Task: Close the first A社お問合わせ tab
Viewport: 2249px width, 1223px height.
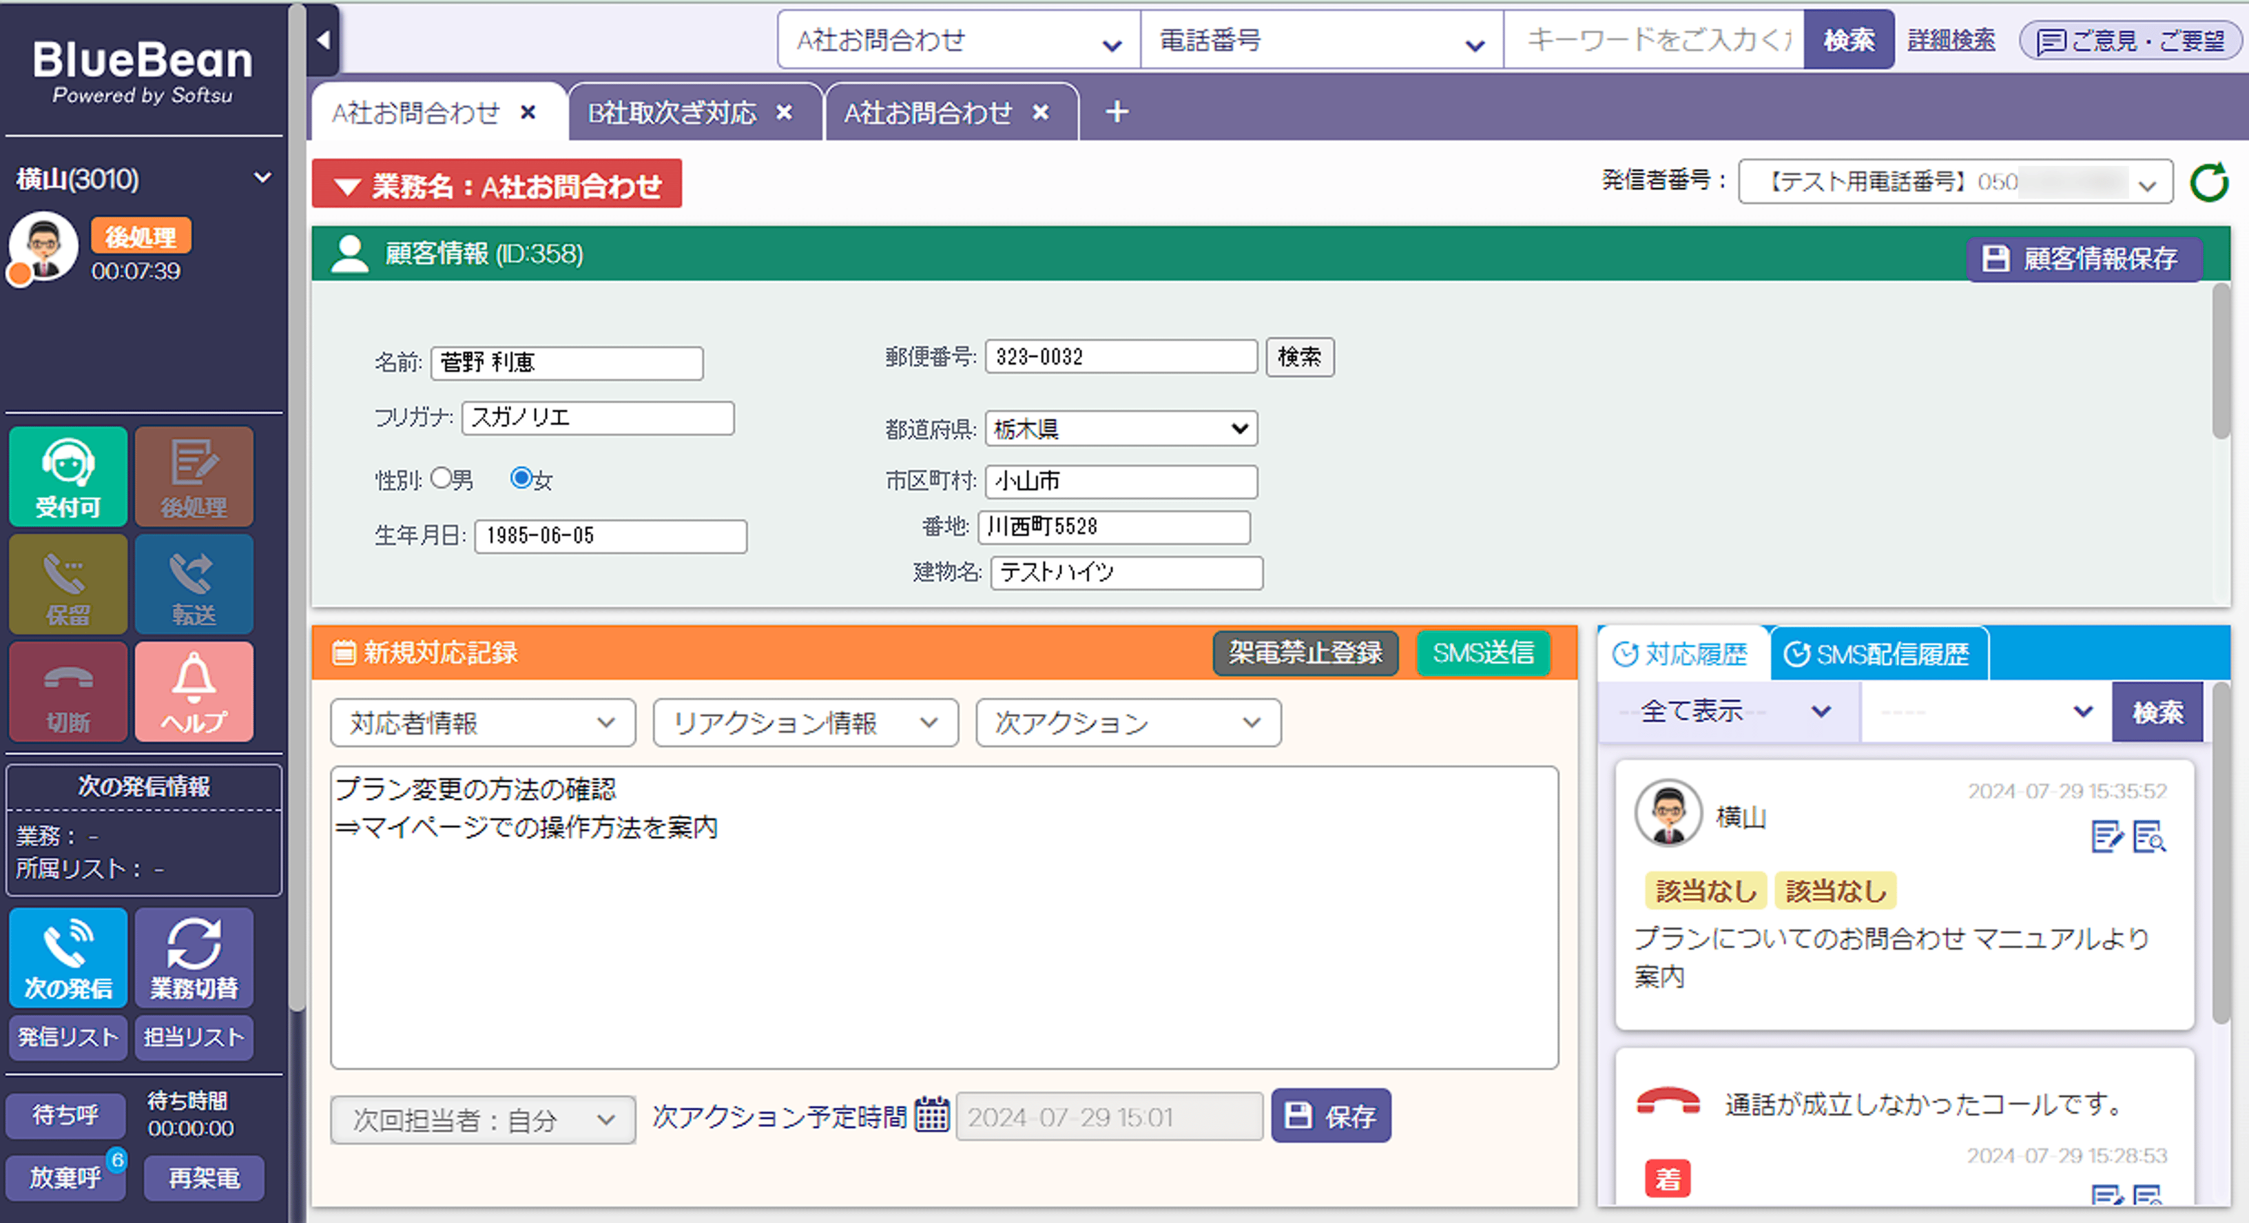Action: click(527, 112)
